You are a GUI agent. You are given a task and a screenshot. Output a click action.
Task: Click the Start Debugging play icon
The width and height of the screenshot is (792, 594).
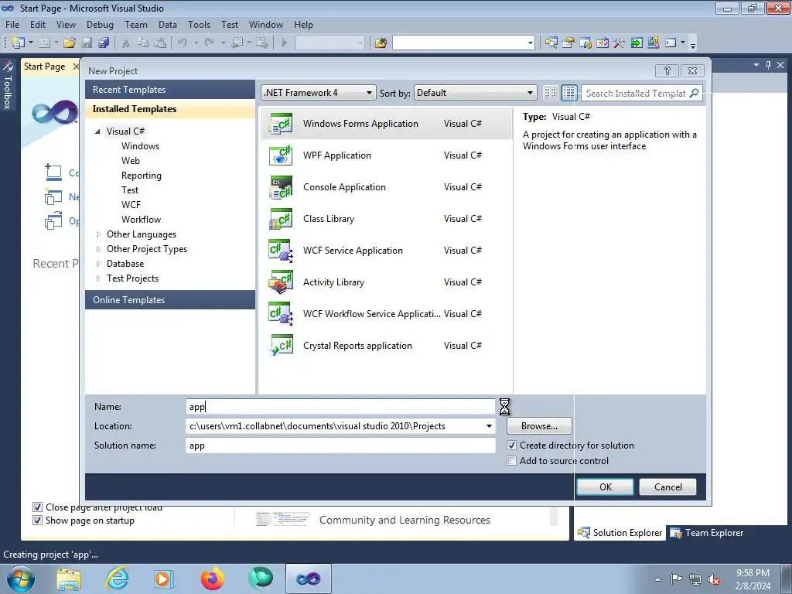(284, 43)
